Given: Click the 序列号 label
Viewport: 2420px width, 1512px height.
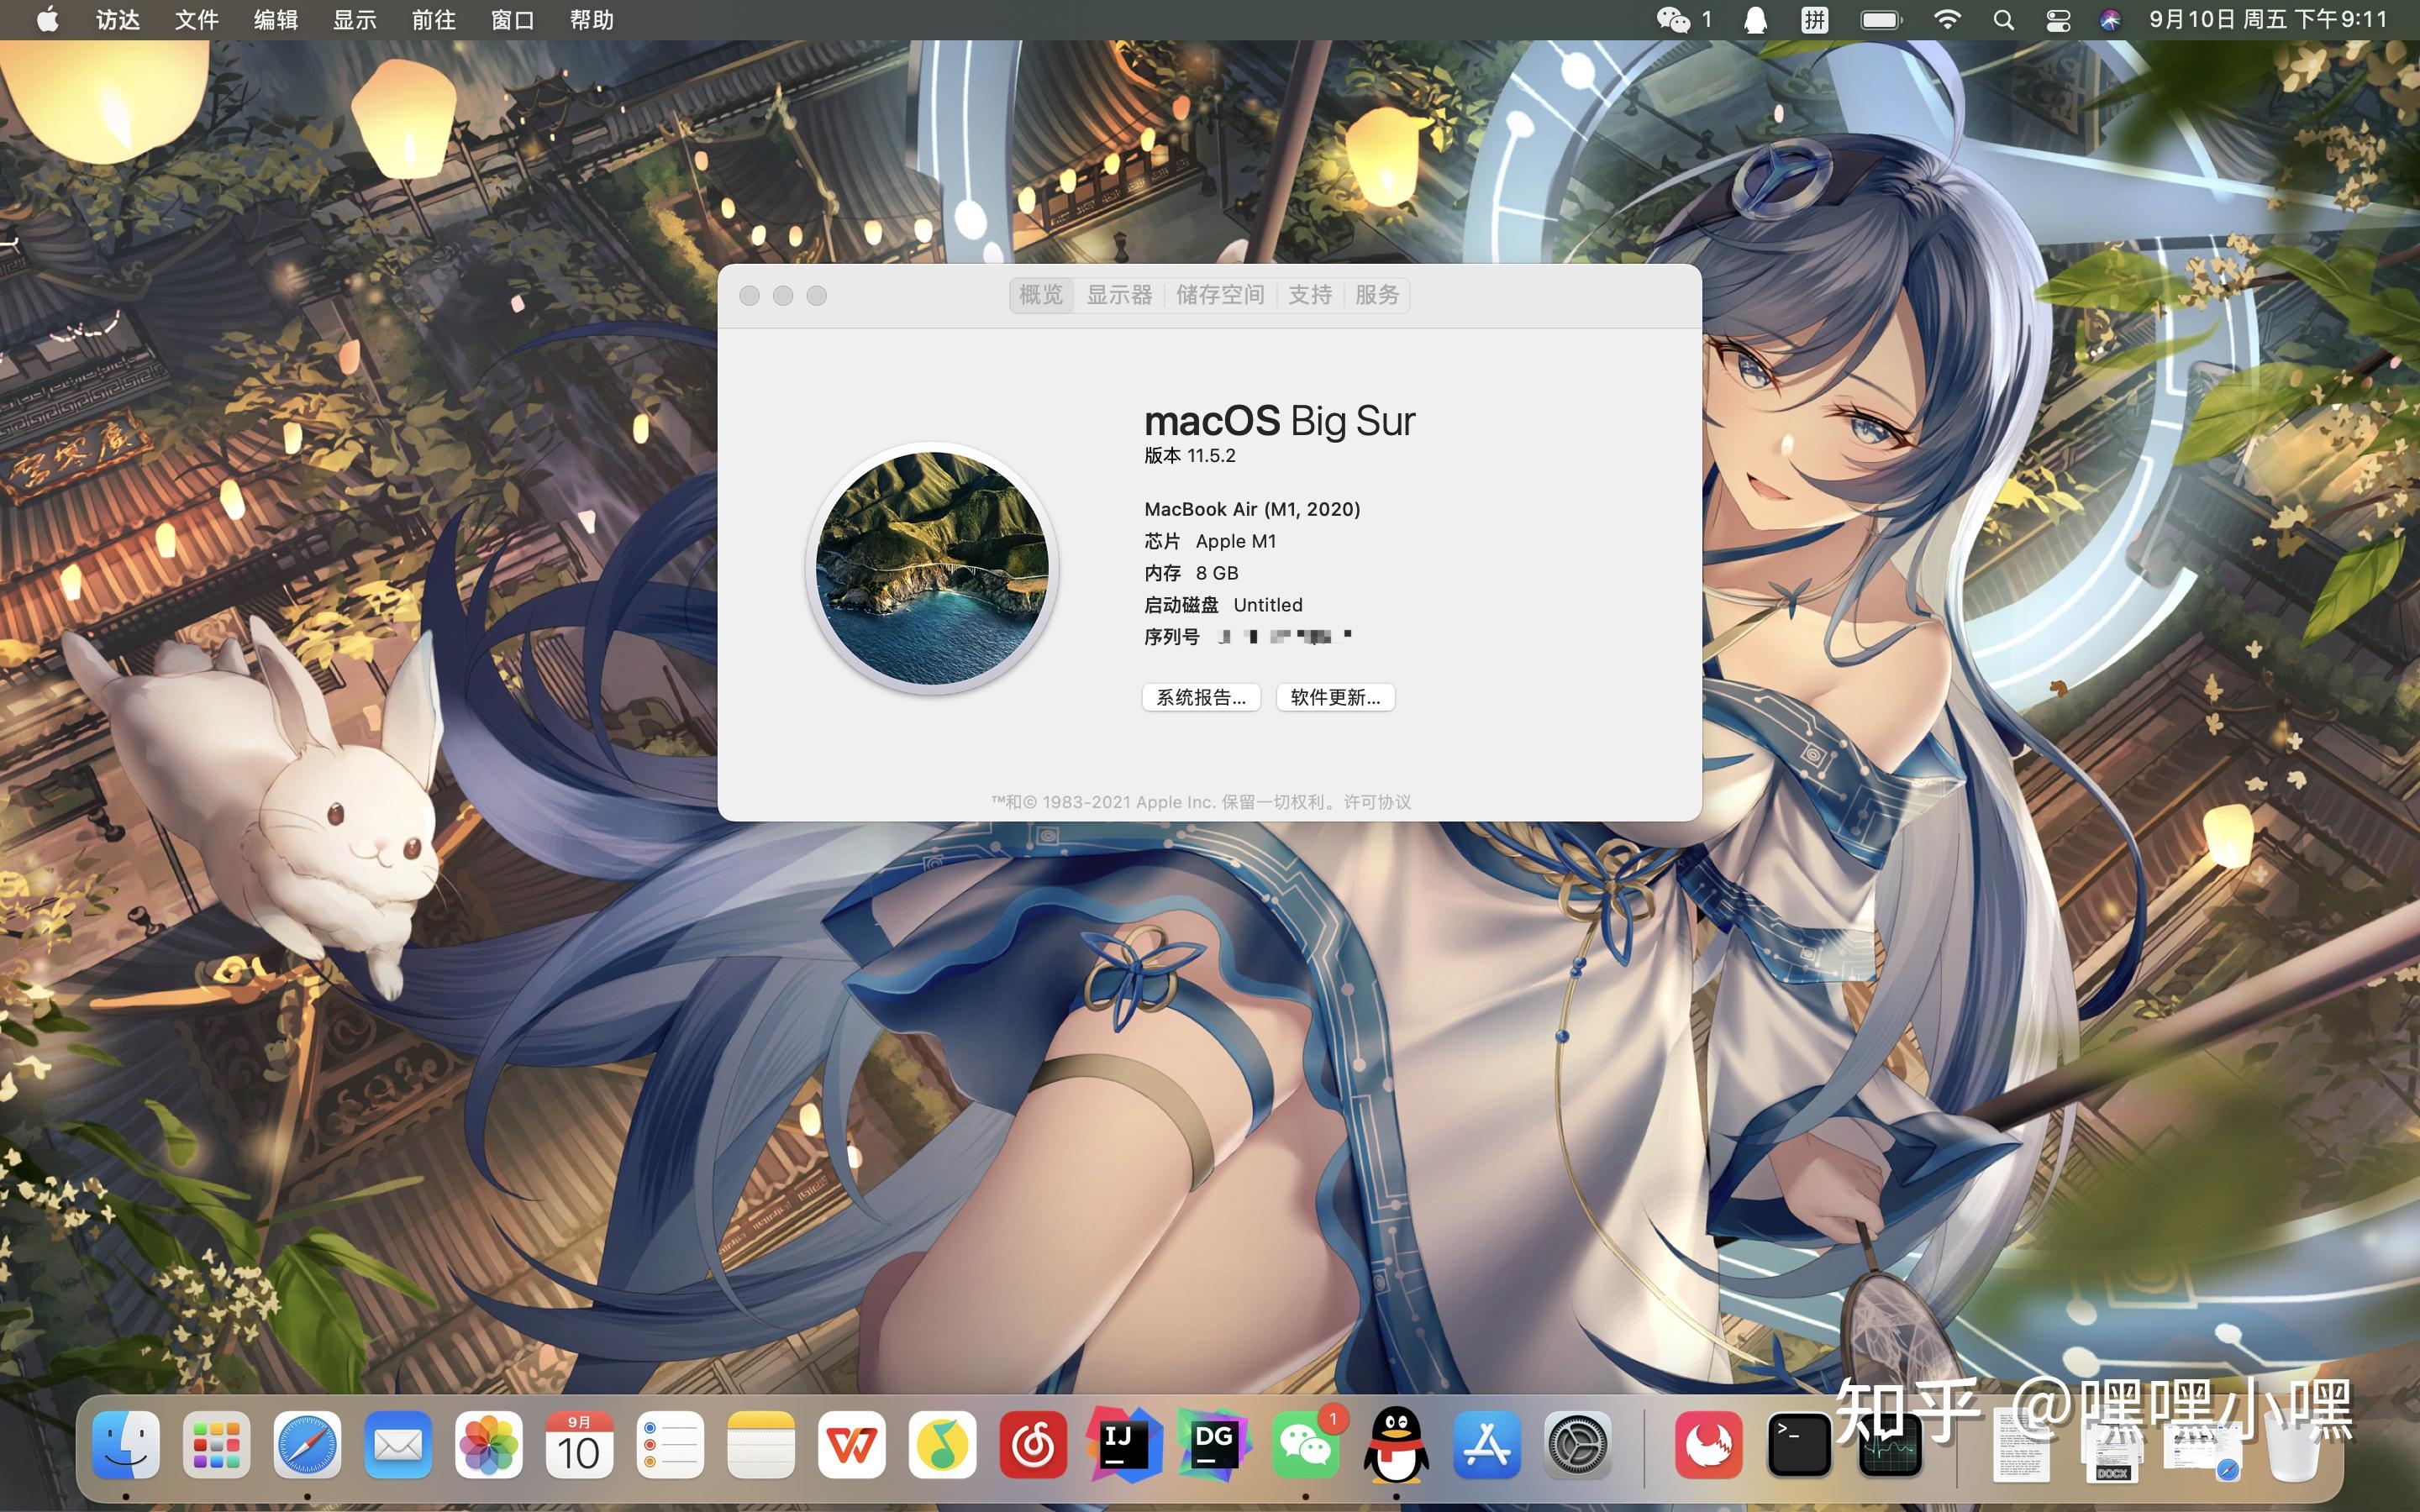Looking at the screenshot, I should [x=1172, y=637].
